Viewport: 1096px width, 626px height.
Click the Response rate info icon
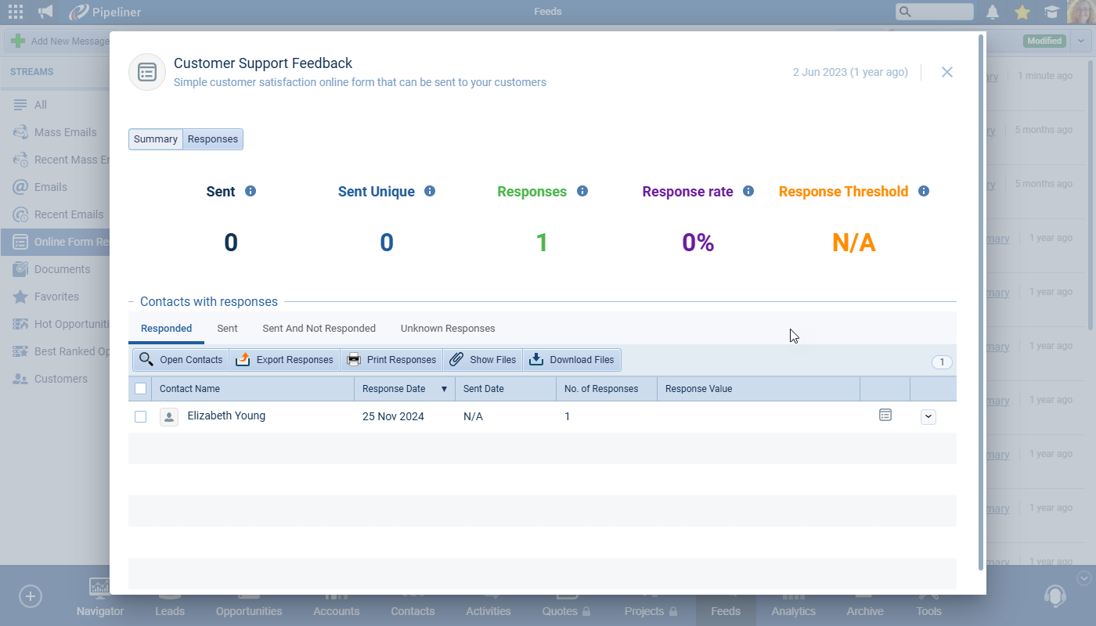click(x=748, y=191)
